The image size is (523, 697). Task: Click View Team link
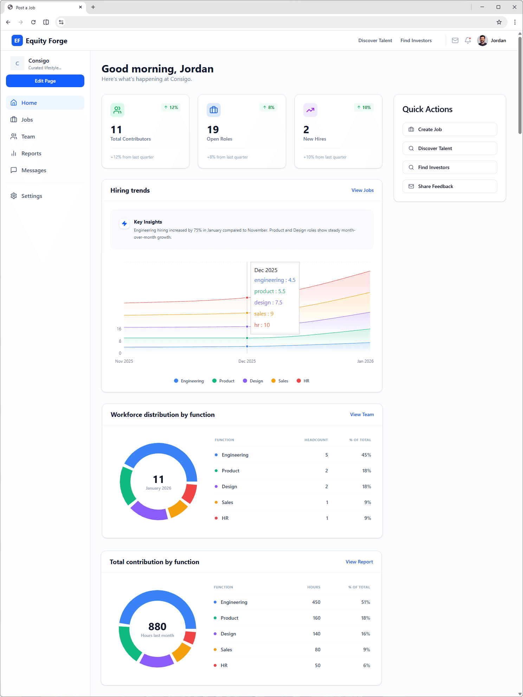[362, 414]
